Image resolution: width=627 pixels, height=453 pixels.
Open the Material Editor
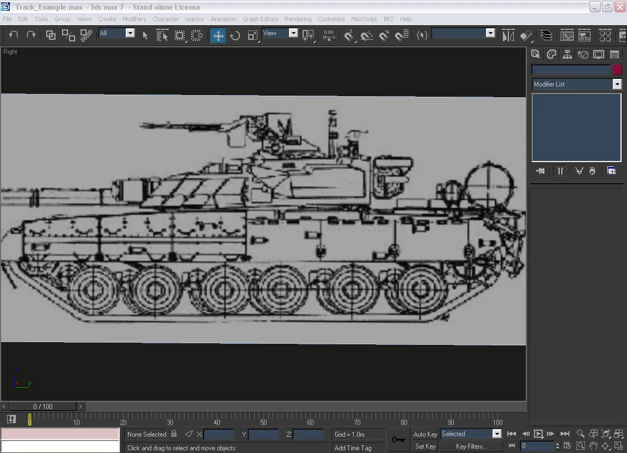point(605,35)
